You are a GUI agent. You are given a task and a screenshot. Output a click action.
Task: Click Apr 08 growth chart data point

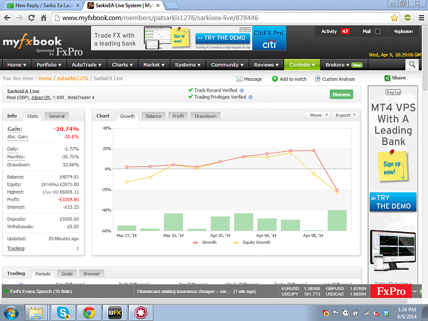[x=314, y=151]
